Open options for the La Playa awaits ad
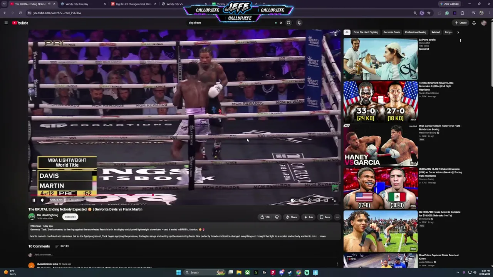Viewport: 493px width, 277px height. [x=460, y=40]
